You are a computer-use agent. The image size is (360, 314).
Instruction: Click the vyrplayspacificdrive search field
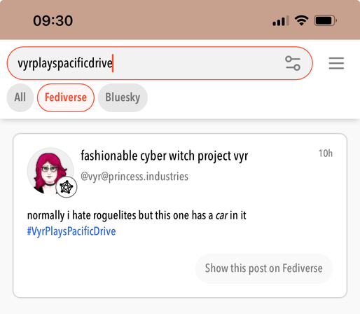[x=160, y=63]
